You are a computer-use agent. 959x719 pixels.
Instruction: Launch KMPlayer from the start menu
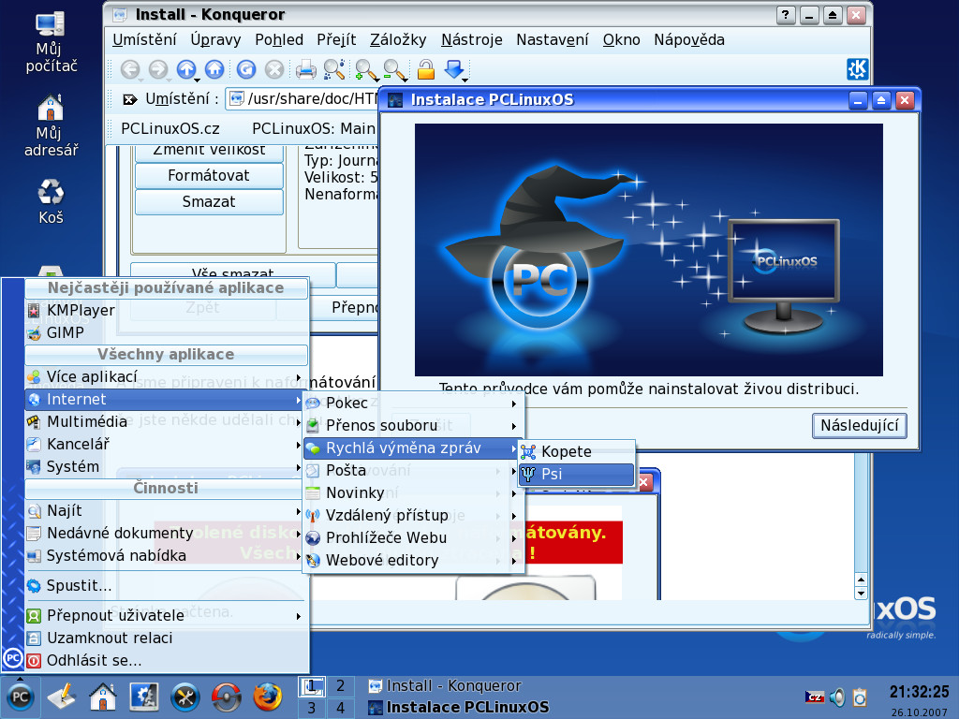[167, 311]
